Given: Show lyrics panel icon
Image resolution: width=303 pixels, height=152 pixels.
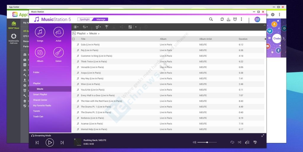Looking at the screenshot, I should pos(247,142).
